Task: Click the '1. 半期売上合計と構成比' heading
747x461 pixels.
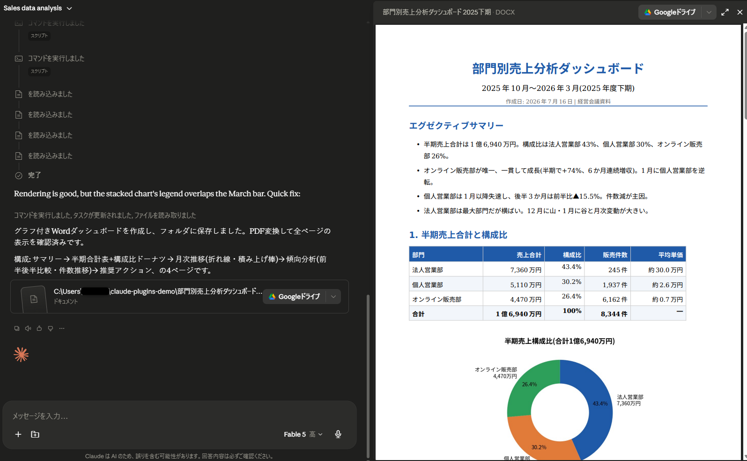Action: 458,235
